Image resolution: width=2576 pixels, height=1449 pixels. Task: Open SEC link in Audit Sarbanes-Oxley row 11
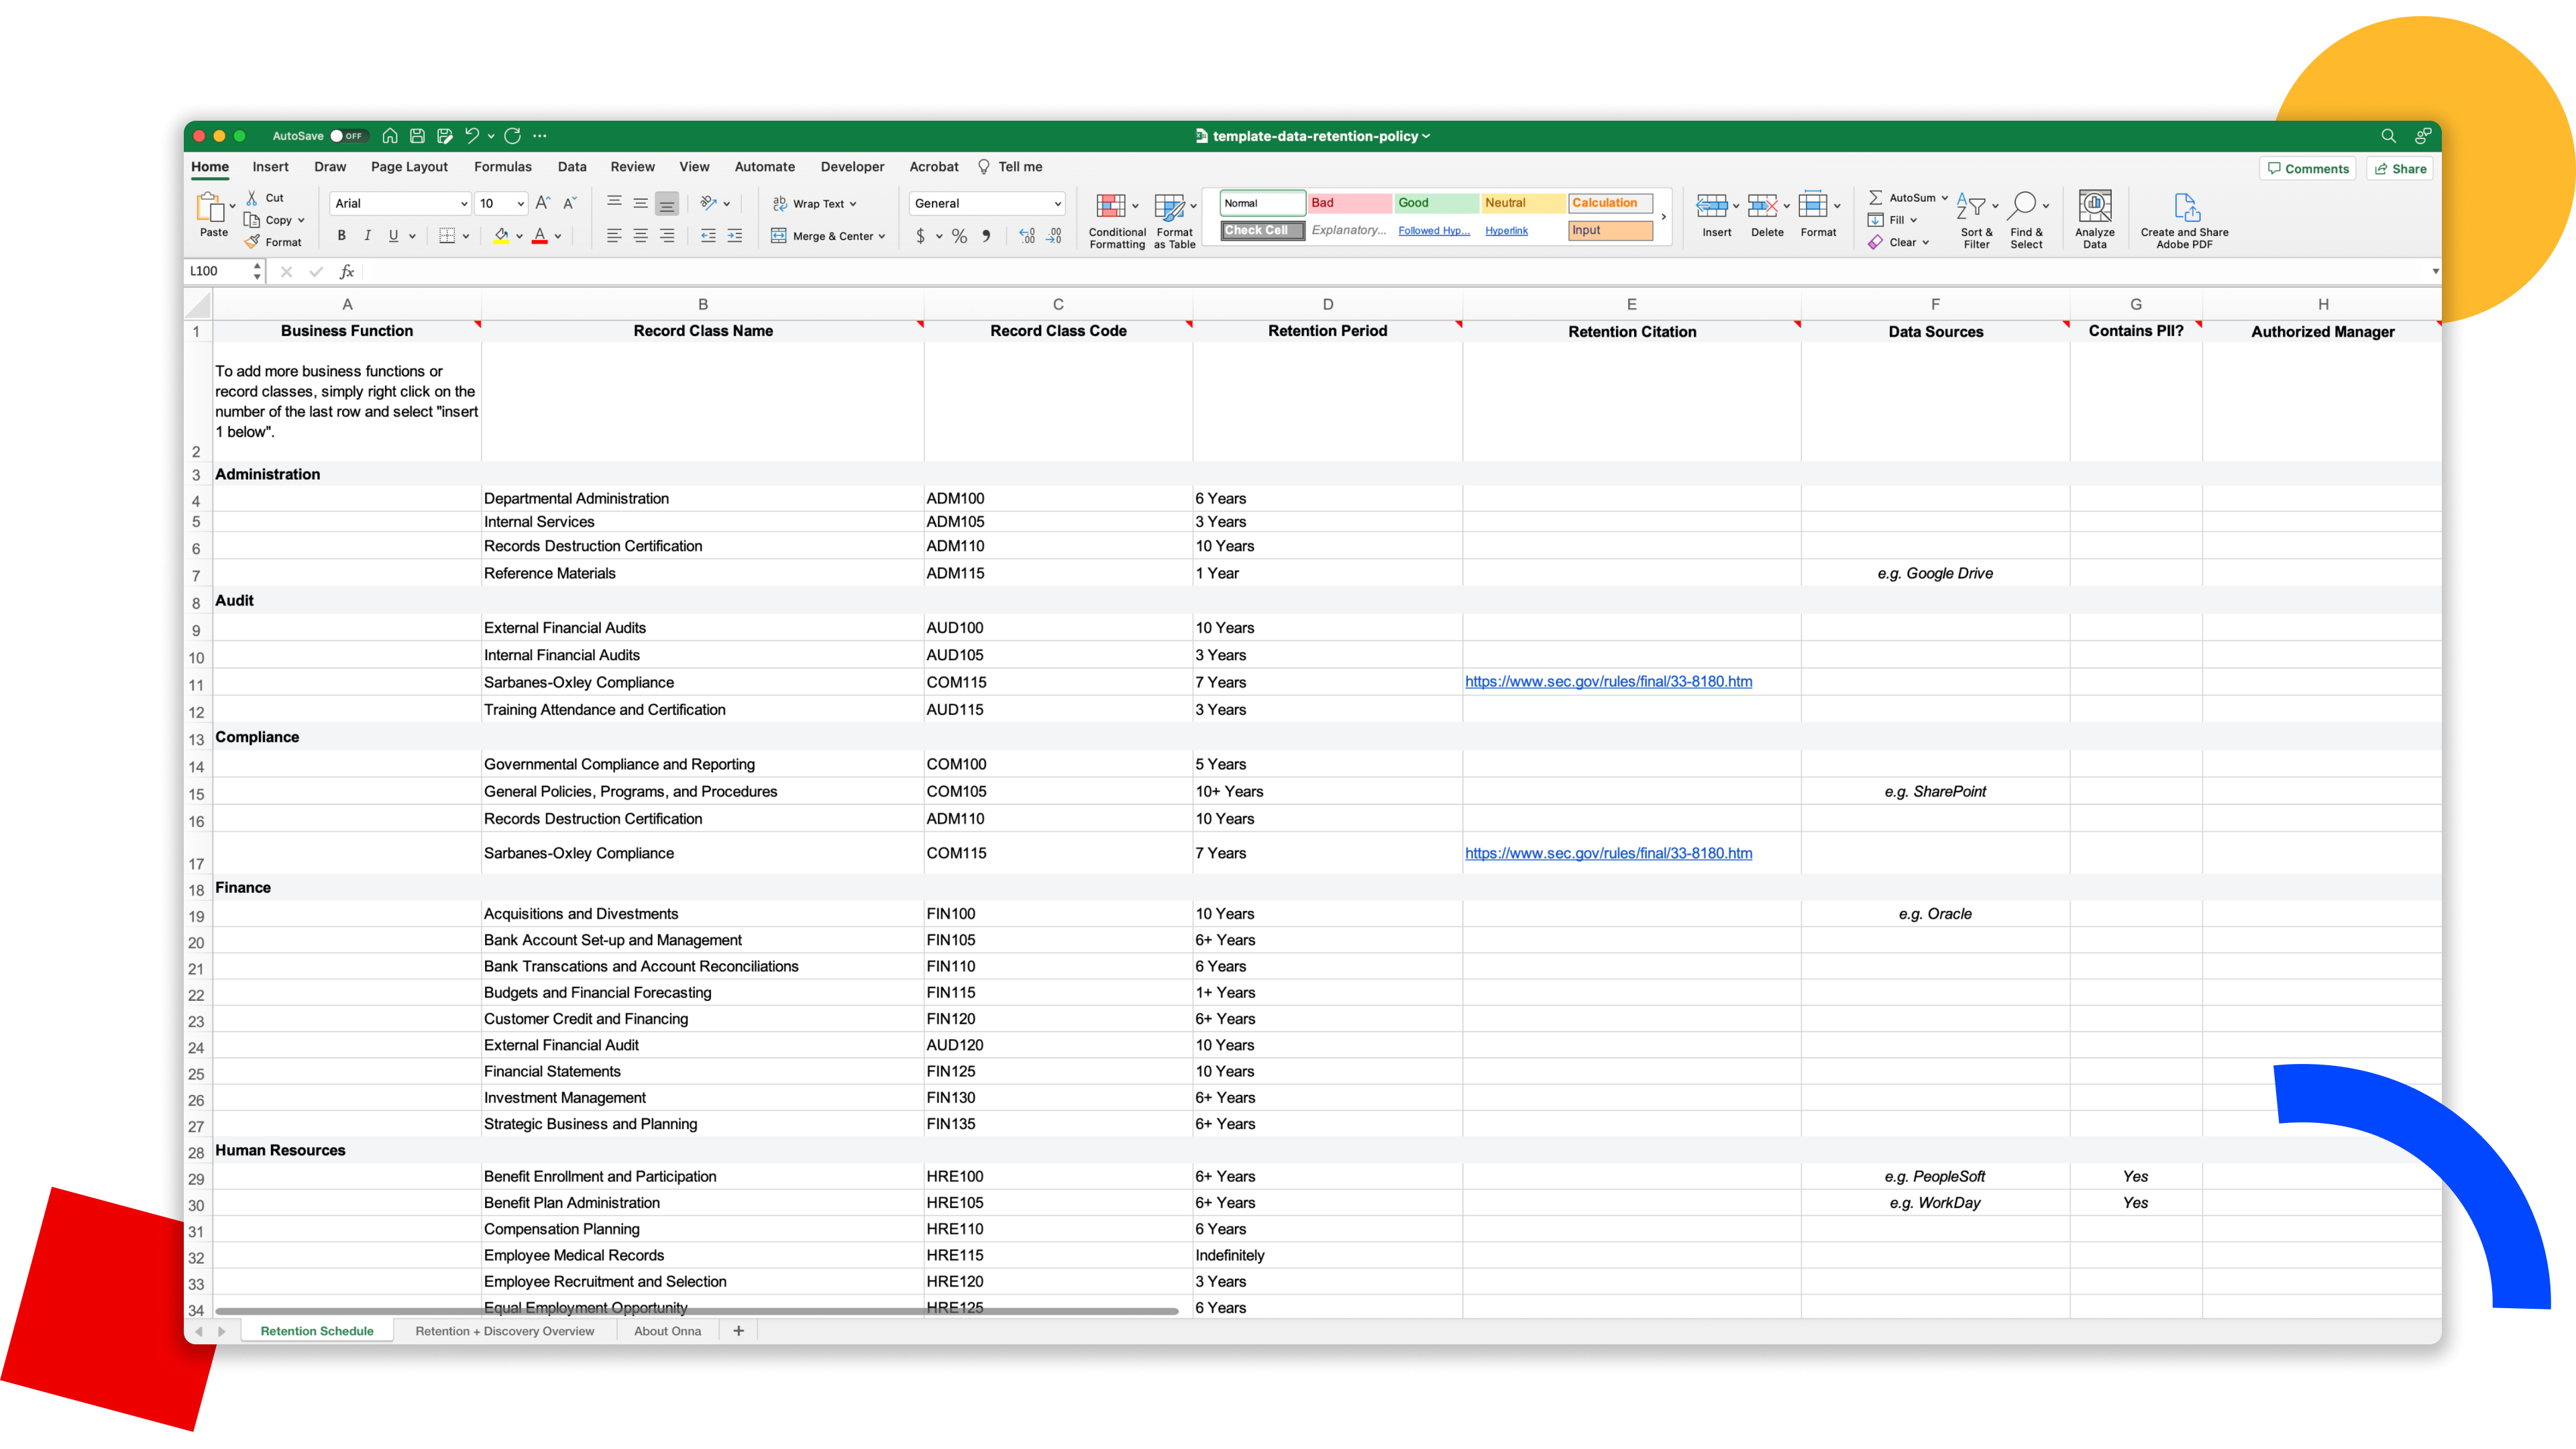coord(1608,682)
